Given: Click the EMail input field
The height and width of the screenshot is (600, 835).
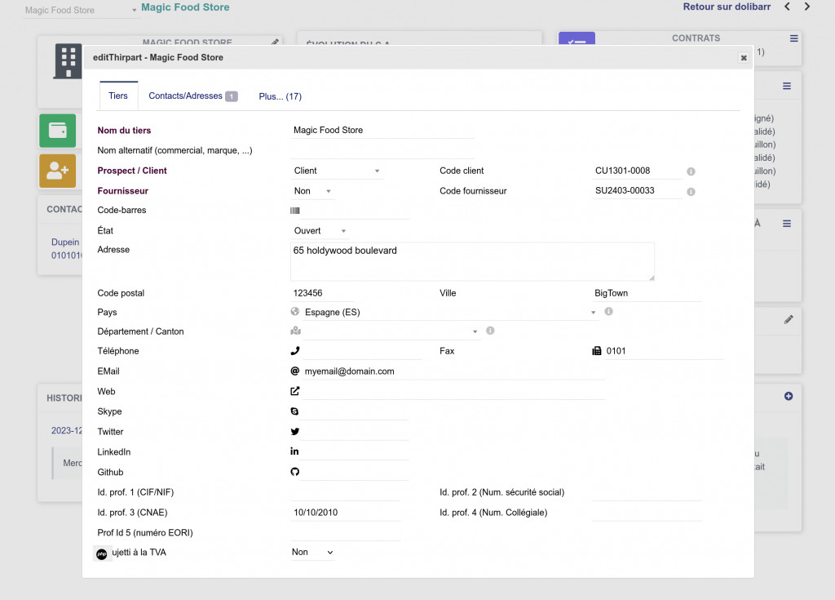Looking at the screenshot, I should coord(453,371).
